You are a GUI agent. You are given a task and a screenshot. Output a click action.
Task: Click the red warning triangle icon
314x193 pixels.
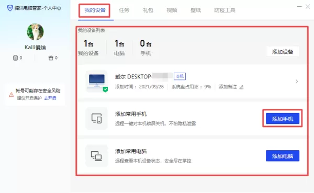point(12,95)
